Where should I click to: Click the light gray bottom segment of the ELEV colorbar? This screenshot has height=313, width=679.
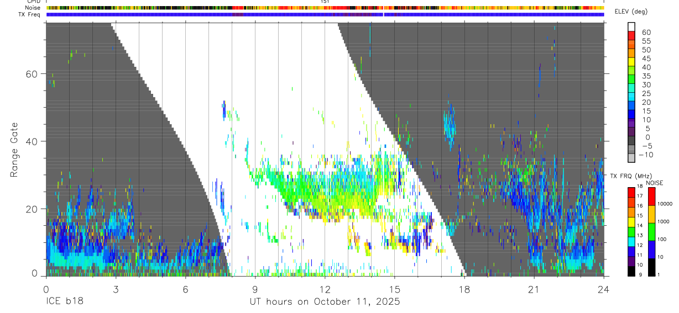pos(631,158)
